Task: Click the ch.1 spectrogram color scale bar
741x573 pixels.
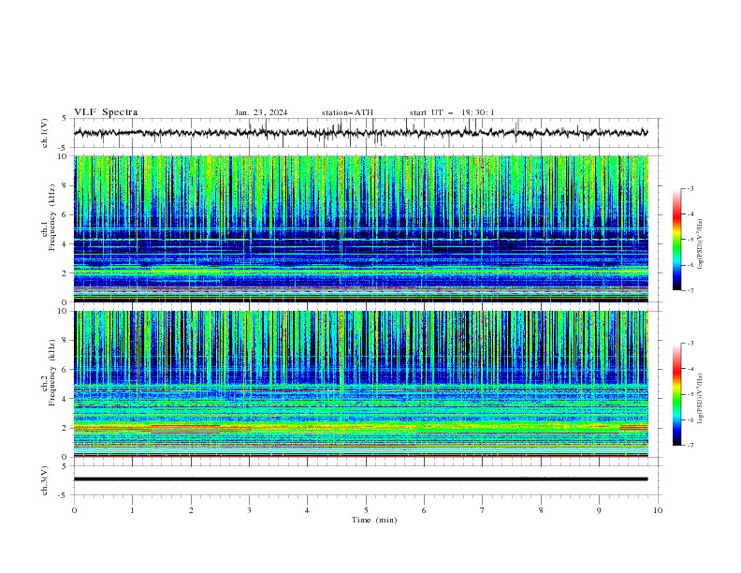Action: [x=677, y=240]
